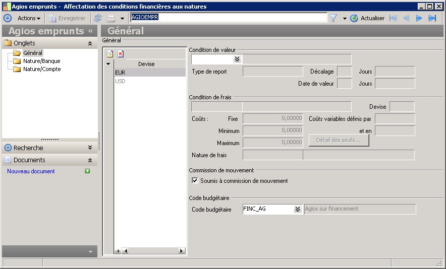The image size is (446, 269).
Task: Collapse left panel with double chevron
Action: point(91,31)
